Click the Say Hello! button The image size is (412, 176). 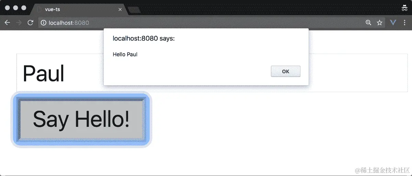[81, 120]
